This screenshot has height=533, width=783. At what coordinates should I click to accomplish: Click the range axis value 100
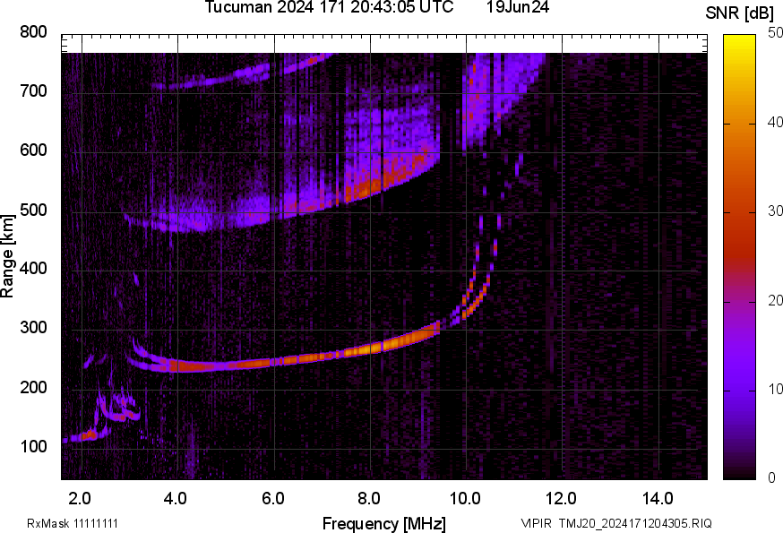(33, 446)
